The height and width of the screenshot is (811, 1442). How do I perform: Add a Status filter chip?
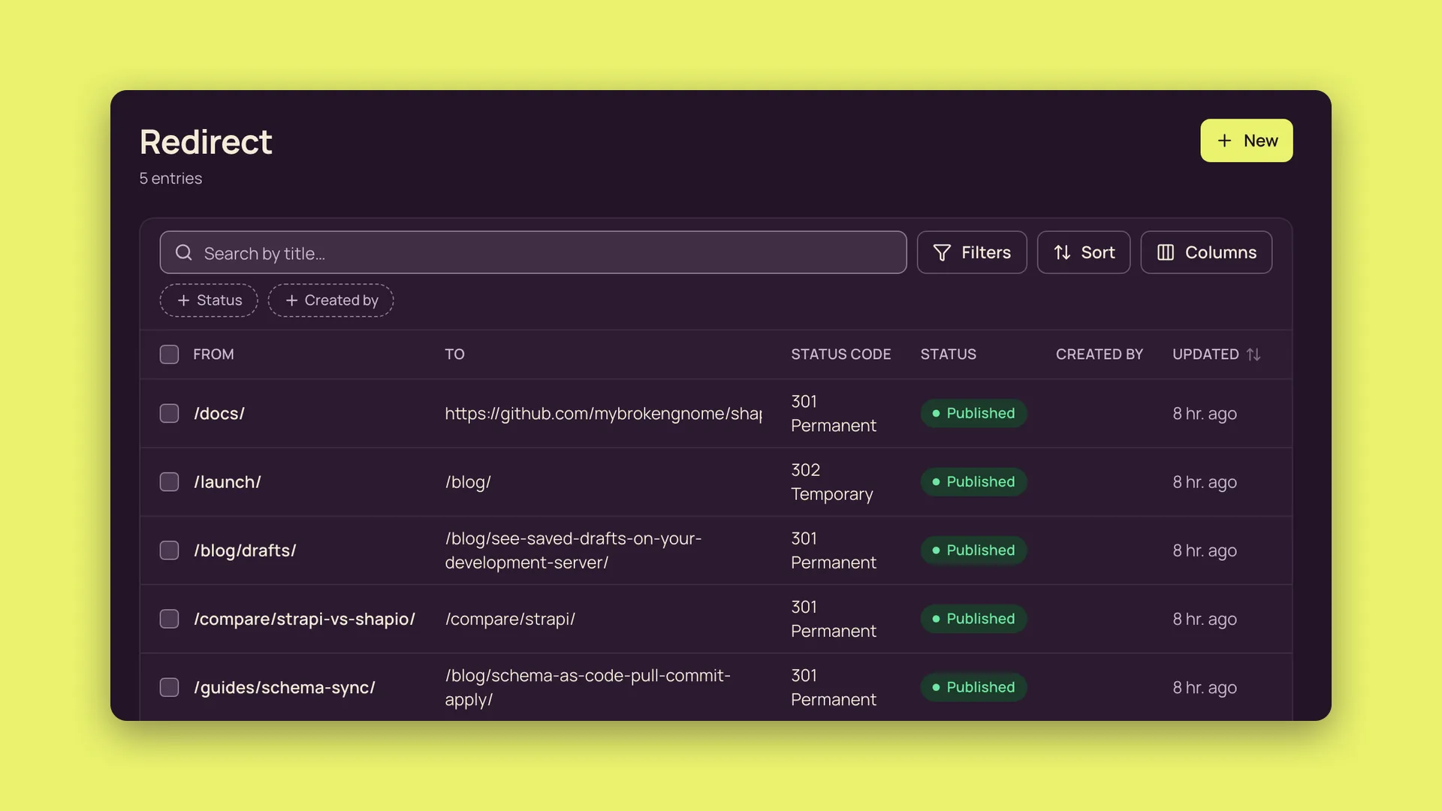point(209,300)
